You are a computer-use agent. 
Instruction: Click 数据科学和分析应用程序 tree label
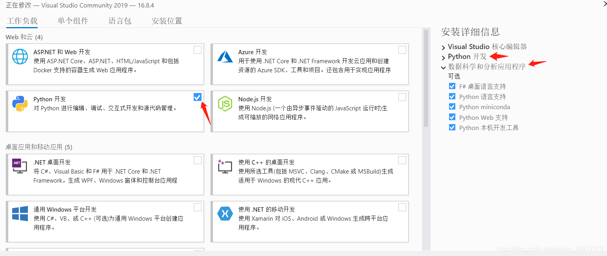point(487,67)
